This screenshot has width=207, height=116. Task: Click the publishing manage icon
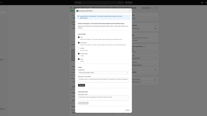[x=156, y=25]
